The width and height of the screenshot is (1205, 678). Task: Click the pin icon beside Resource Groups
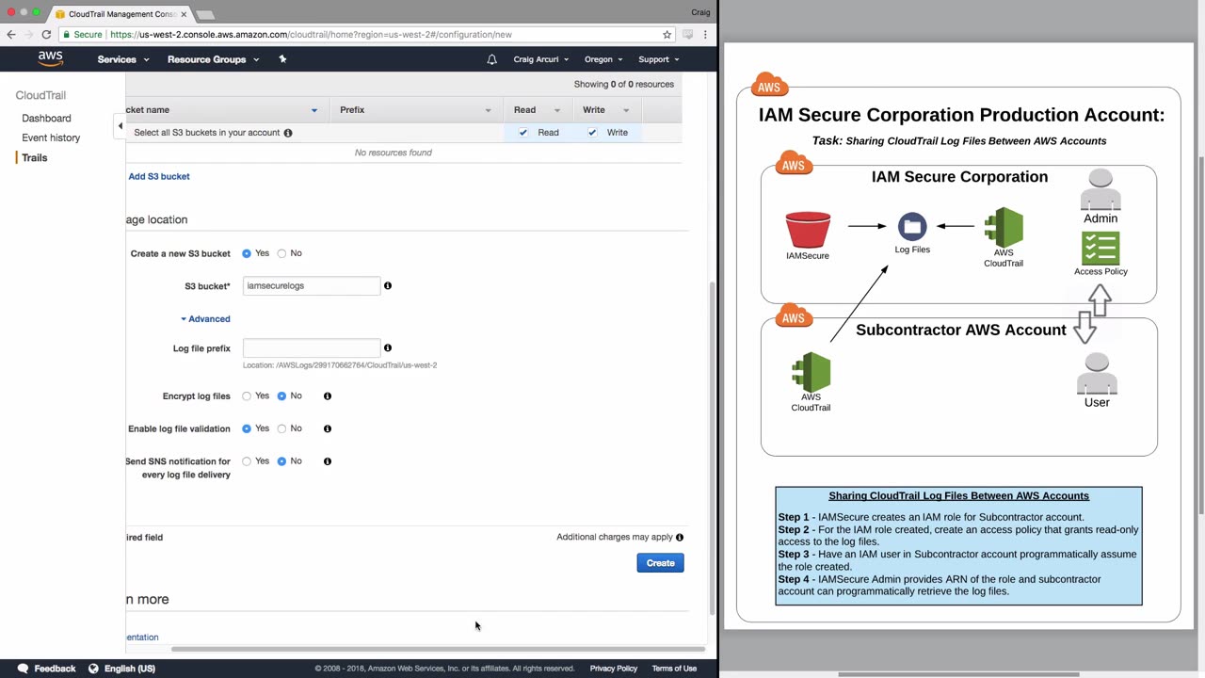tap(282, 59)
